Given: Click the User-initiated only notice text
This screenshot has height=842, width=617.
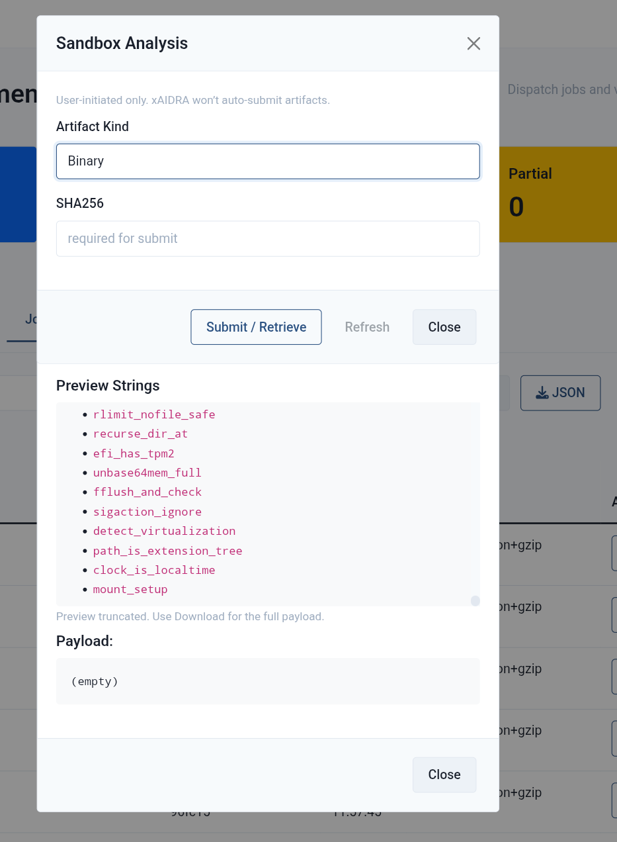Looking at the screenshot, I should pyautogui.click(x=193, y=101).
